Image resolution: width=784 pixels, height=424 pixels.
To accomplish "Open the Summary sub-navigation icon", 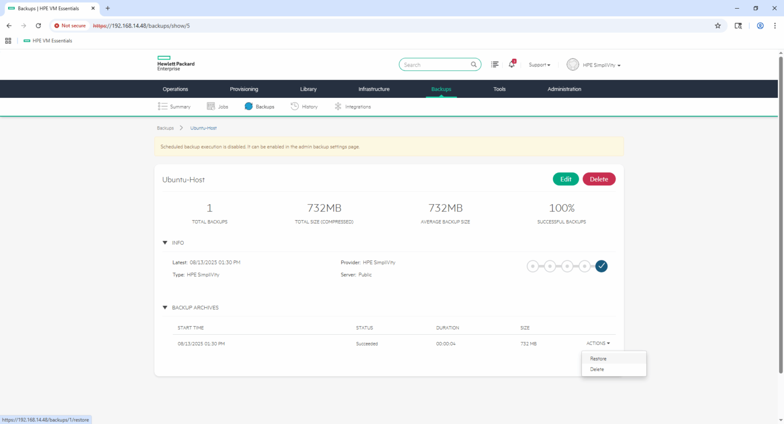I will pos(163,107).
